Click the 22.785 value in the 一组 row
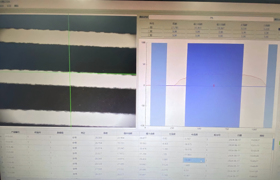This screenshot has height=180, width=280. 175,28
